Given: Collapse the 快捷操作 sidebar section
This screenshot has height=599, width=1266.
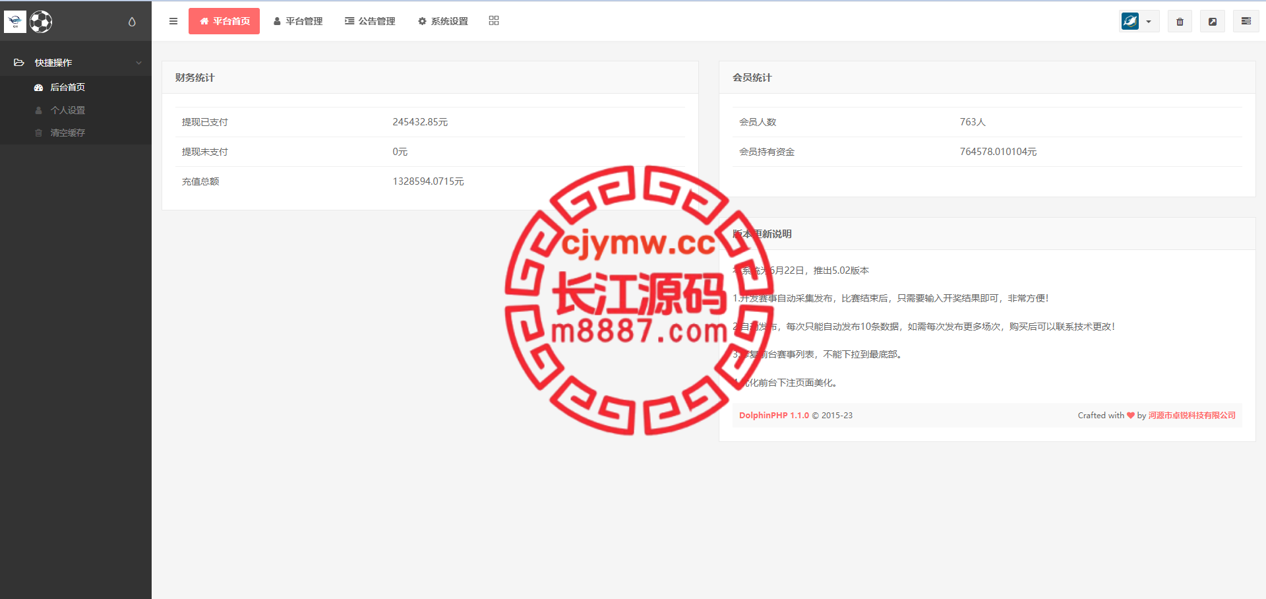Looking at the screenshot, I should [76, 63].
